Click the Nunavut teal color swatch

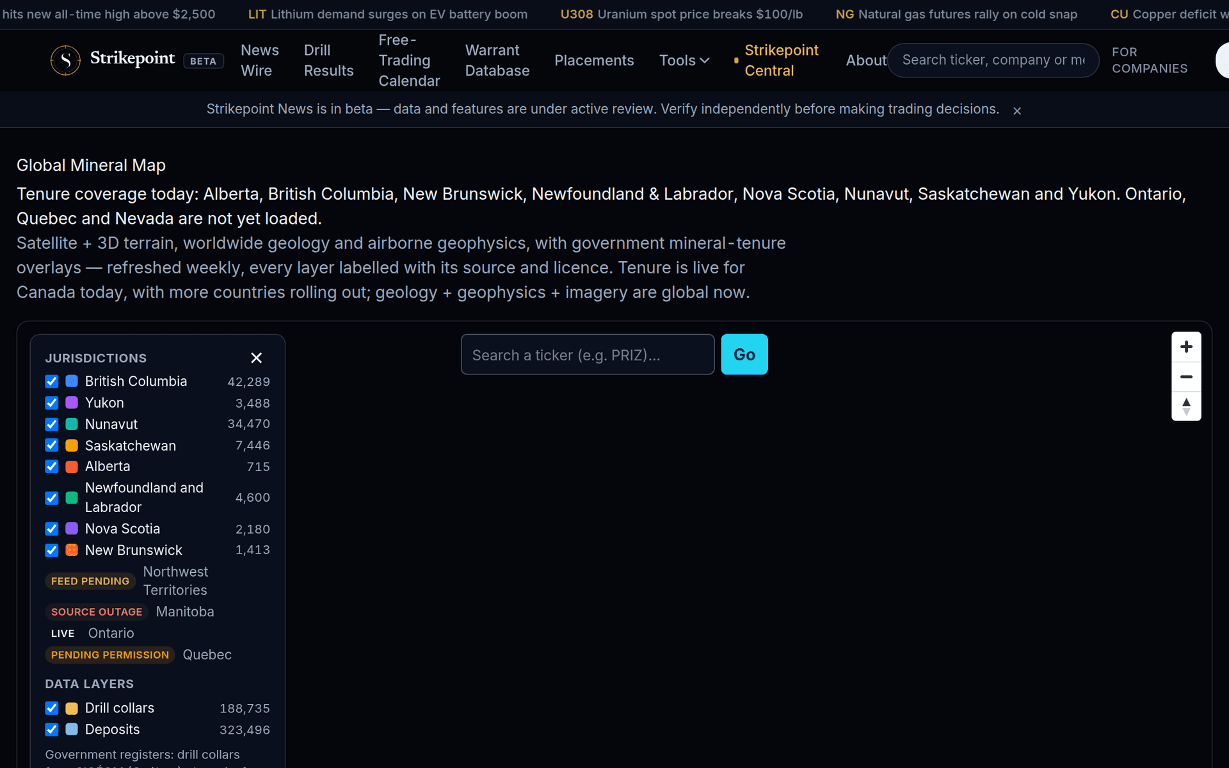point(72,424)
